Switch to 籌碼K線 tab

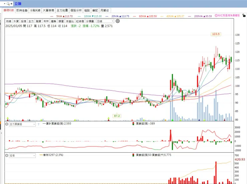click(x=9, y=10)
